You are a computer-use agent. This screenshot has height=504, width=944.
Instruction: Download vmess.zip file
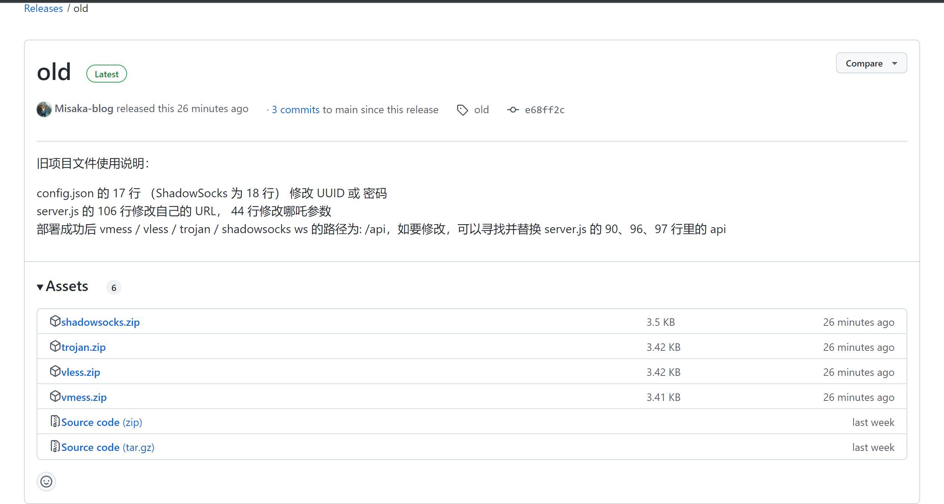84,397
